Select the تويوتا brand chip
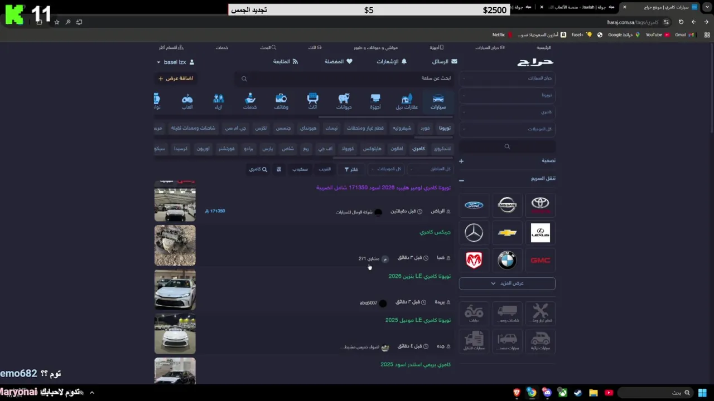Image resolution: width=714 pixels, height=401 pixels. tap(445, 128)
